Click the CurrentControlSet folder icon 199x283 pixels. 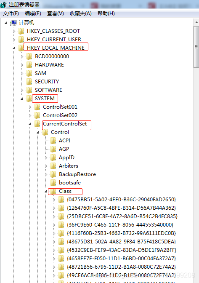pyautogui.click(x=37, y=124)
